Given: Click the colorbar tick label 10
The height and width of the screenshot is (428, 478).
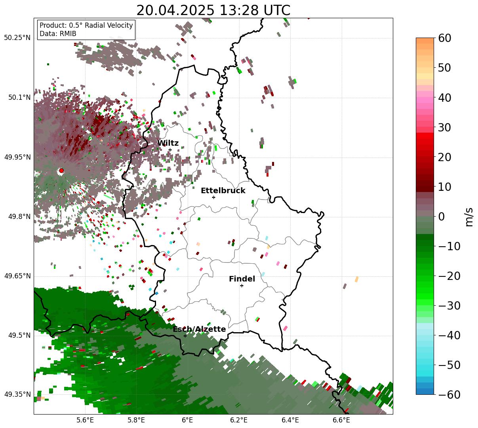Looking at the screenshot, I should click(x=446, y=186).
